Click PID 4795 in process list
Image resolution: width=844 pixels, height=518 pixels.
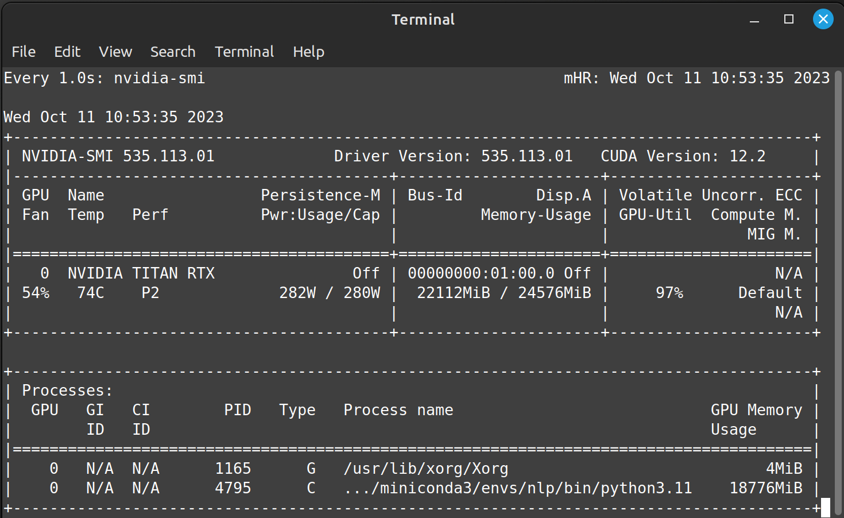[x=233, y=488]
